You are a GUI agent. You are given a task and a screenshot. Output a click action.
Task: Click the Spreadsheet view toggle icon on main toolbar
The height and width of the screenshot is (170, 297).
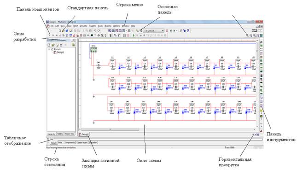click(113, 31)
